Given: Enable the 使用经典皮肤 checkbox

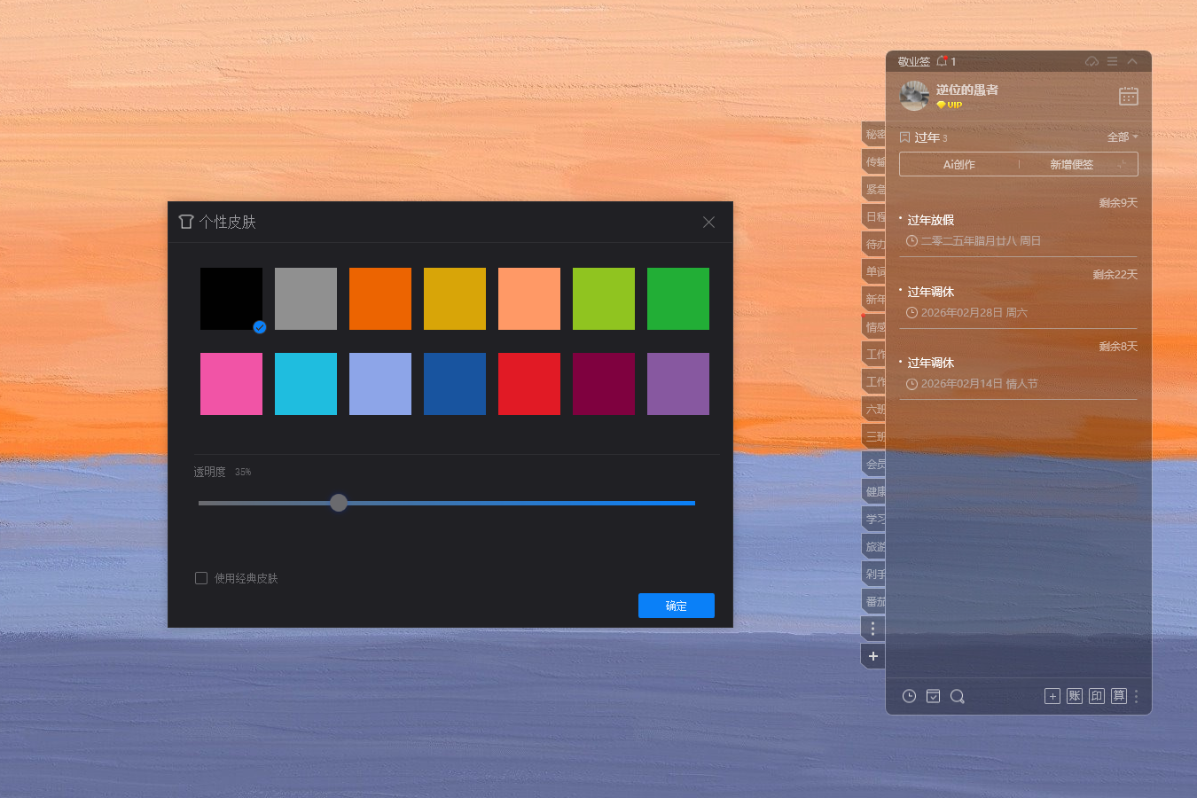Looking at the screenshot, I should [x=201, y=578].
